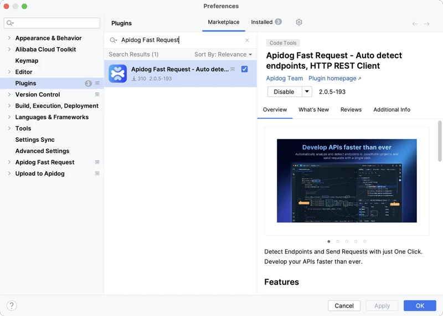Viewport: 443px width, 316px height.
Task: Click the yellow minimize window button
Action: coord(16,6)
